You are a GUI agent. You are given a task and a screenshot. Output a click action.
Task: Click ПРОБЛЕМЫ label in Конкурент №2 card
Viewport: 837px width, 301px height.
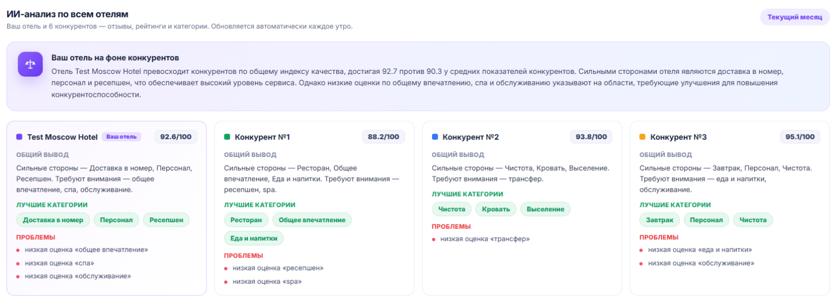point(451,227)
